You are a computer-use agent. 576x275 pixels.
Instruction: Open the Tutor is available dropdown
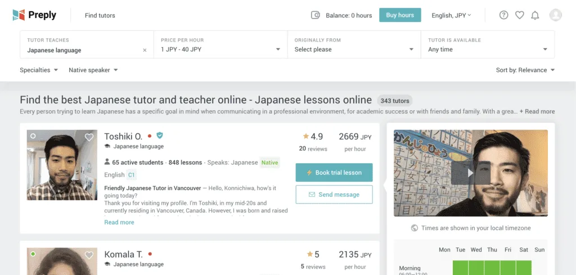(x=488, y=45)
